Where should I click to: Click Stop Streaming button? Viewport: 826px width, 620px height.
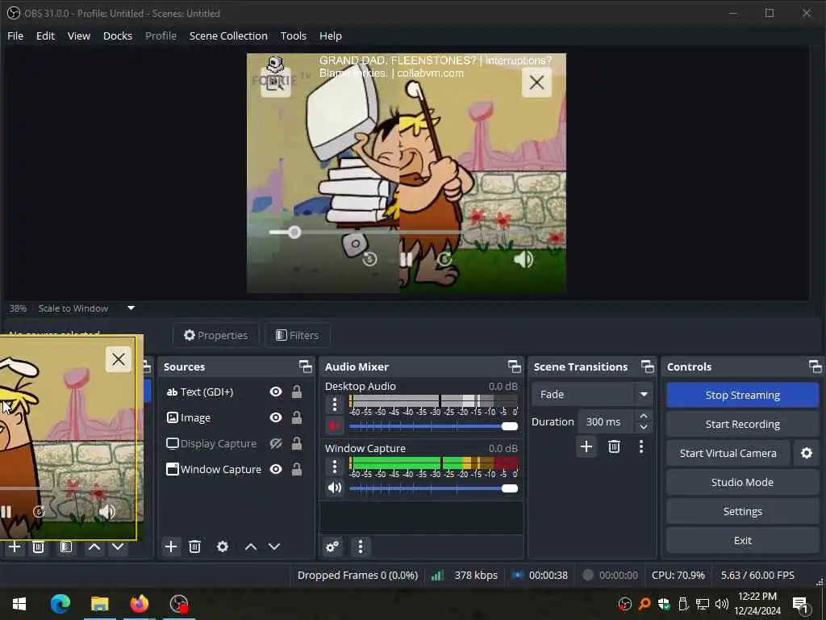742,395
